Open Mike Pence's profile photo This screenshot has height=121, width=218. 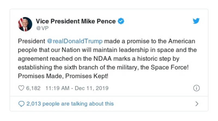click(x=25, y=24)
